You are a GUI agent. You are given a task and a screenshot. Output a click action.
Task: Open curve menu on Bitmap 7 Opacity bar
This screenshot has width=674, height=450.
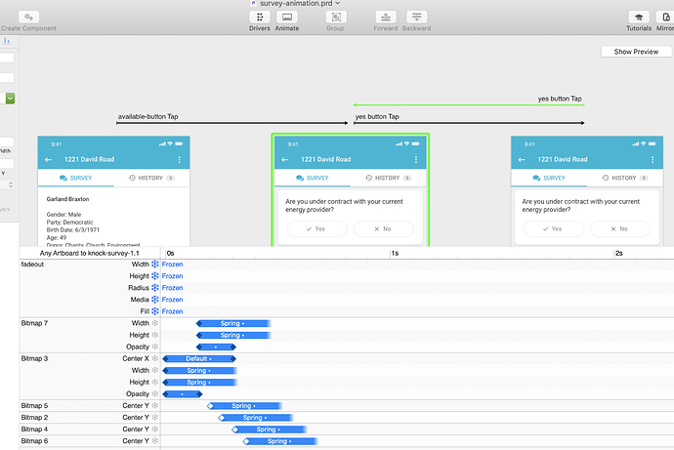coord(216,347)
